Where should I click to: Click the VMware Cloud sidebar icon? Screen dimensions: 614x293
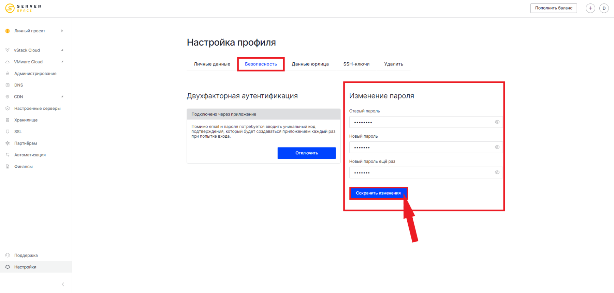(x=8, y=62)
